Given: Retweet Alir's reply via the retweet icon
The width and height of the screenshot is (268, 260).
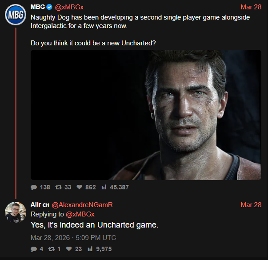Looking at the screenshot, I should [x=52, y=249].
